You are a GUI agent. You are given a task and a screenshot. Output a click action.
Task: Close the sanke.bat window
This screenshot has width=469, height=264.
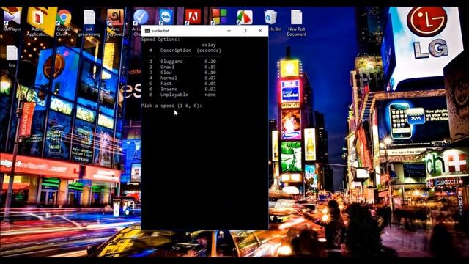click(260, 31)
